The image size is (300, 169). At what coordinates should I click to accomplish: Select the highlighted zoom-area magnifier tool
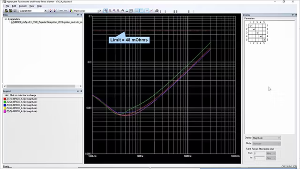click(105, 11)
